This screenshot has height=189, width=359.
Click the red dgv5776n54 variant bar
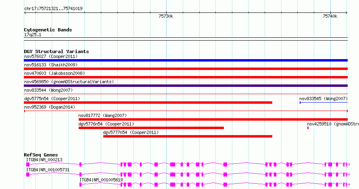pos(151,128)
